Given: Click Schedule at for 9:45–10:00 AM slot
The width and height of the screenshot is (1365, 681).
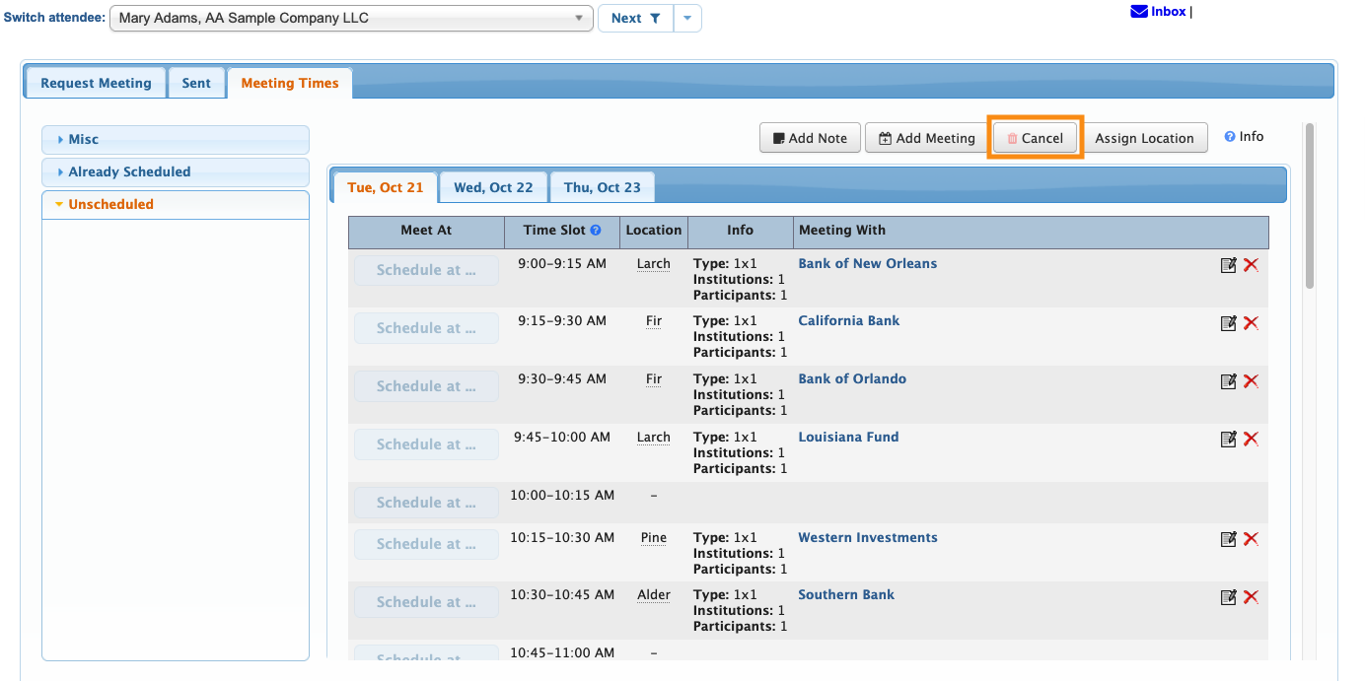Looking at the screenshot, I should pyautogui.click(x=426, y=444).
